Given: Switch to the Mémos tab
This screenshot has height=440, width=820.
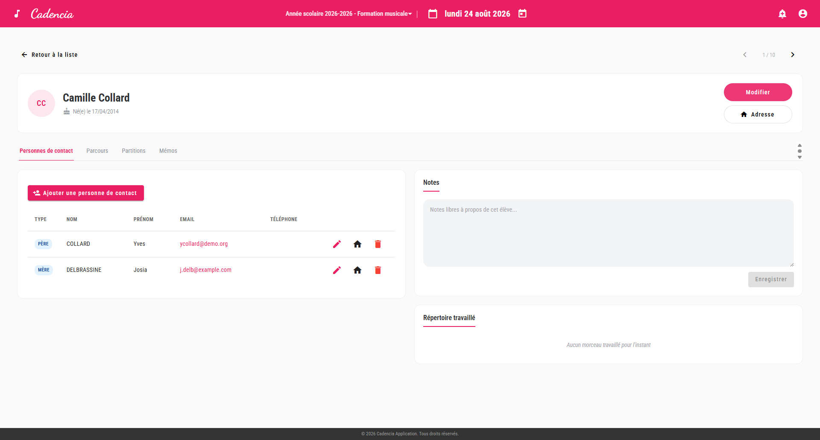Looking at the screenshot, I should click(168, 151).
